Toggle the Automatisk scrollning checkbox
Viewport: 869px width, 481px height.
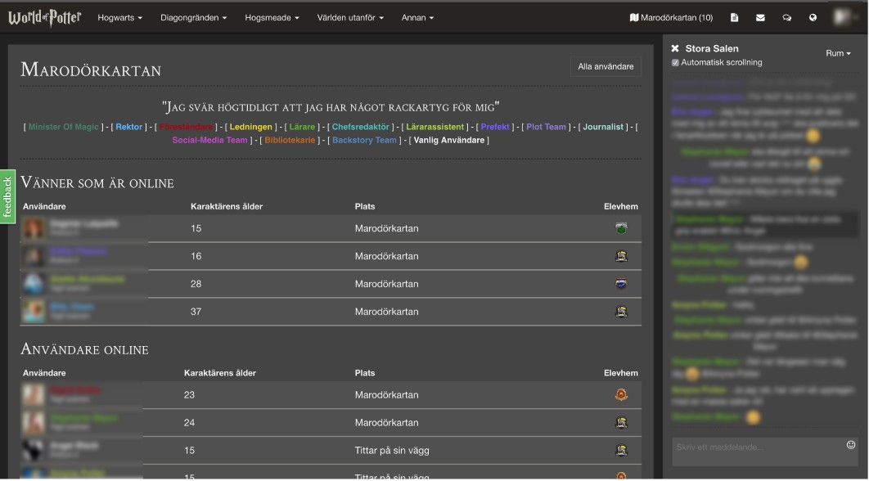click(x=676, y=62)
